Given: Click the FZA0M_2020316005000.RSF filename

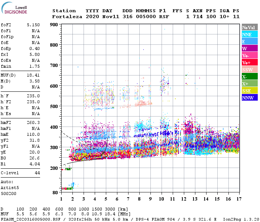Looking at the screenshot, I should pyautogui.click(x=31, y=219).
